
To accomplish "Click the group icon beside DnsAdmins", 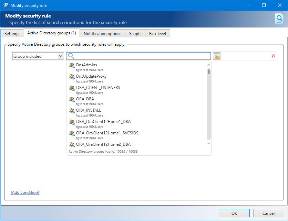I will point(72,65).
